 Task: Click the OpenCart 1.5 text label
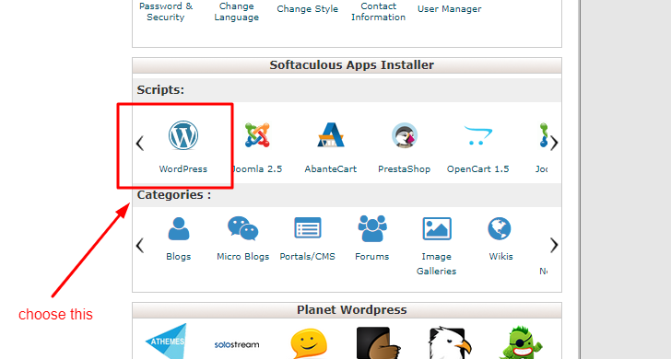tap(478, 168)
